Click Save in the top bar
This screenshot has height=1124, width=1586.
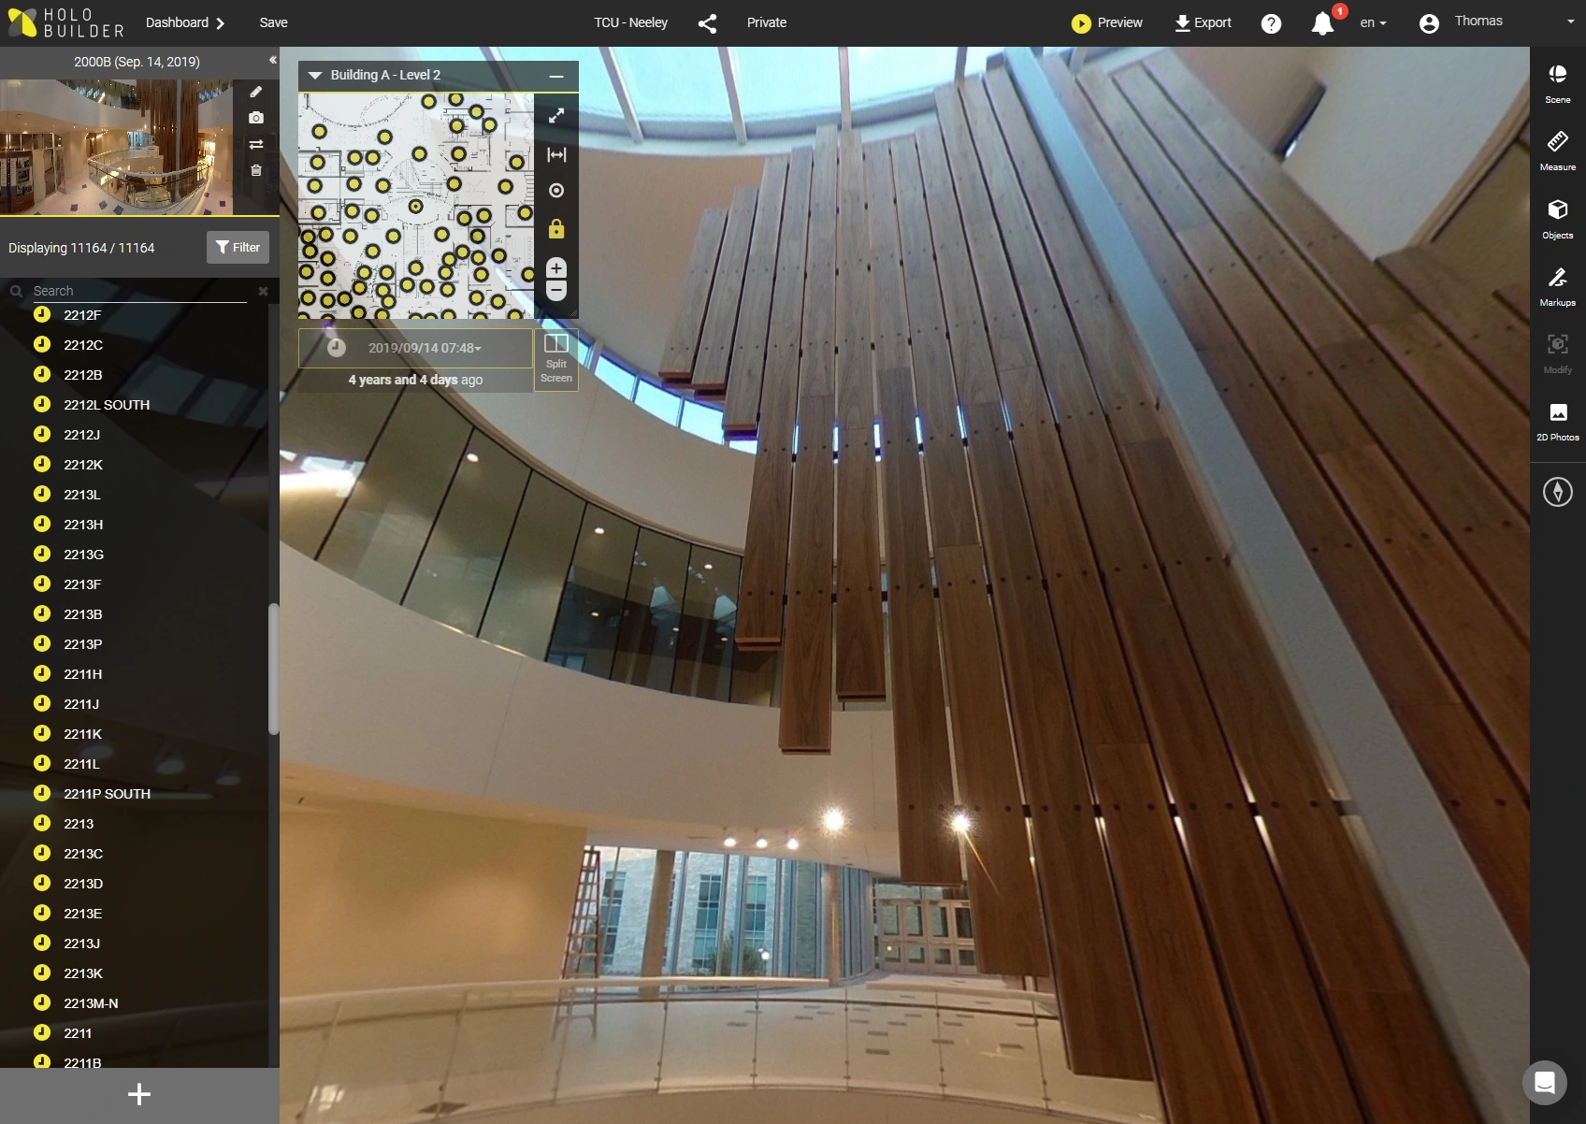click(x=273, y=22)
